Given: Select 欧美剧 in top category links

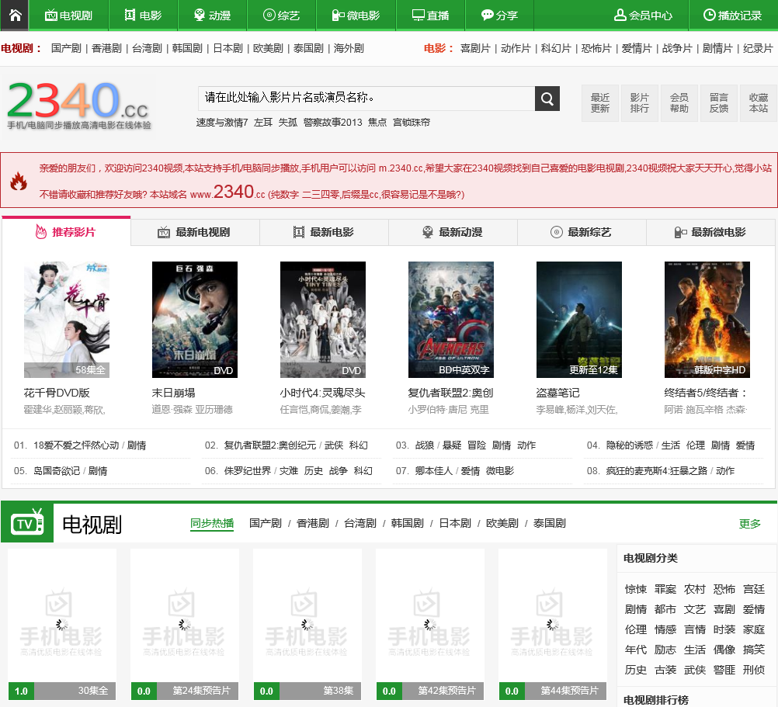Looking at the screenshot, I should [x=268, y=48].
